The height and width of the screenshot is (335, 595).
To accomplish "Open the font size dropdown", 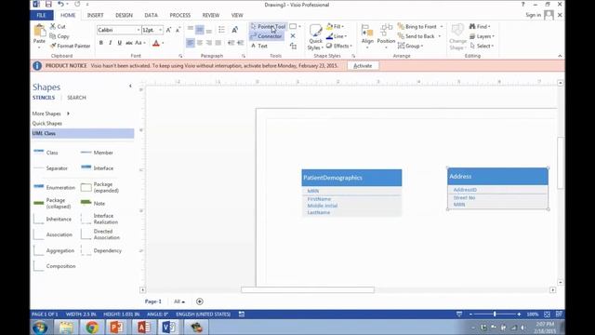I will click(x=160, y=30).
